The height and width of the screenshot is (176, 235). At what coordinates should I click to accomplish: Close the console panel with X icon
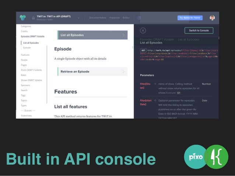click(143, 30)
